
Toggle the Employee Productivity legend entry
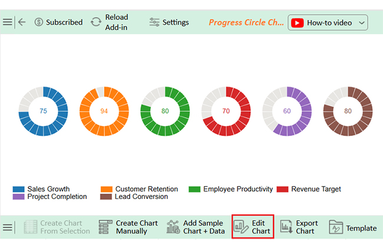coord(231,189)
